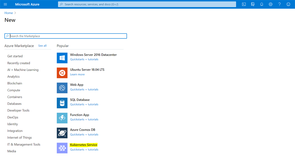Click the breadcrumb chevron after Home

[x=15, y=13]
